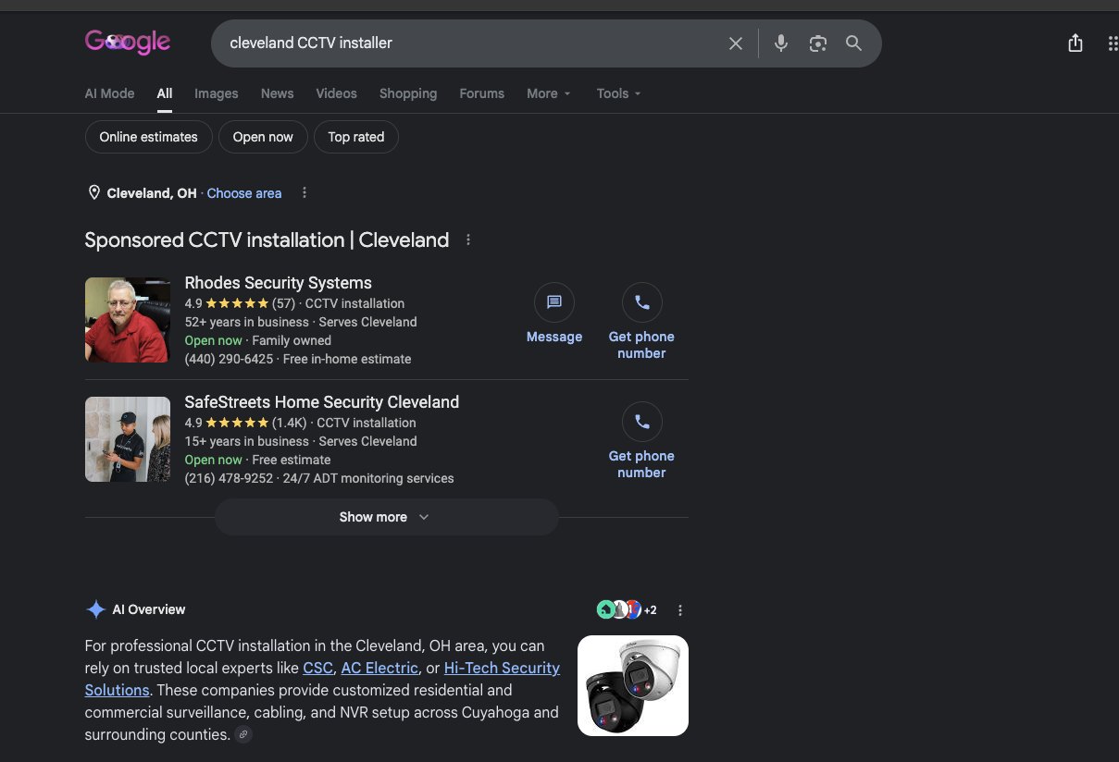This screenshot has height=762, width=1119.
Task: Switch to News tab
Action: 277,93
